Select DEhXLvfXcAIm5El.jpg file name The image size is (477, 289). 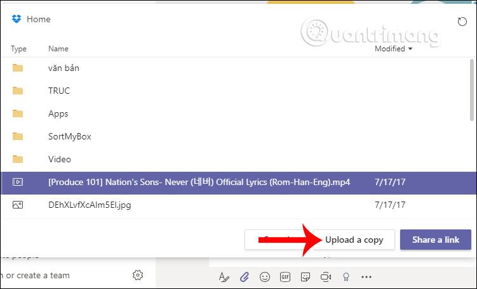click(x=90, y=205)
